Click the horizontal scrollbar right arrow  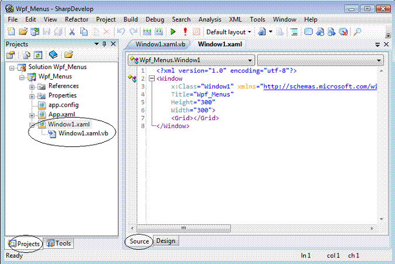372,228
